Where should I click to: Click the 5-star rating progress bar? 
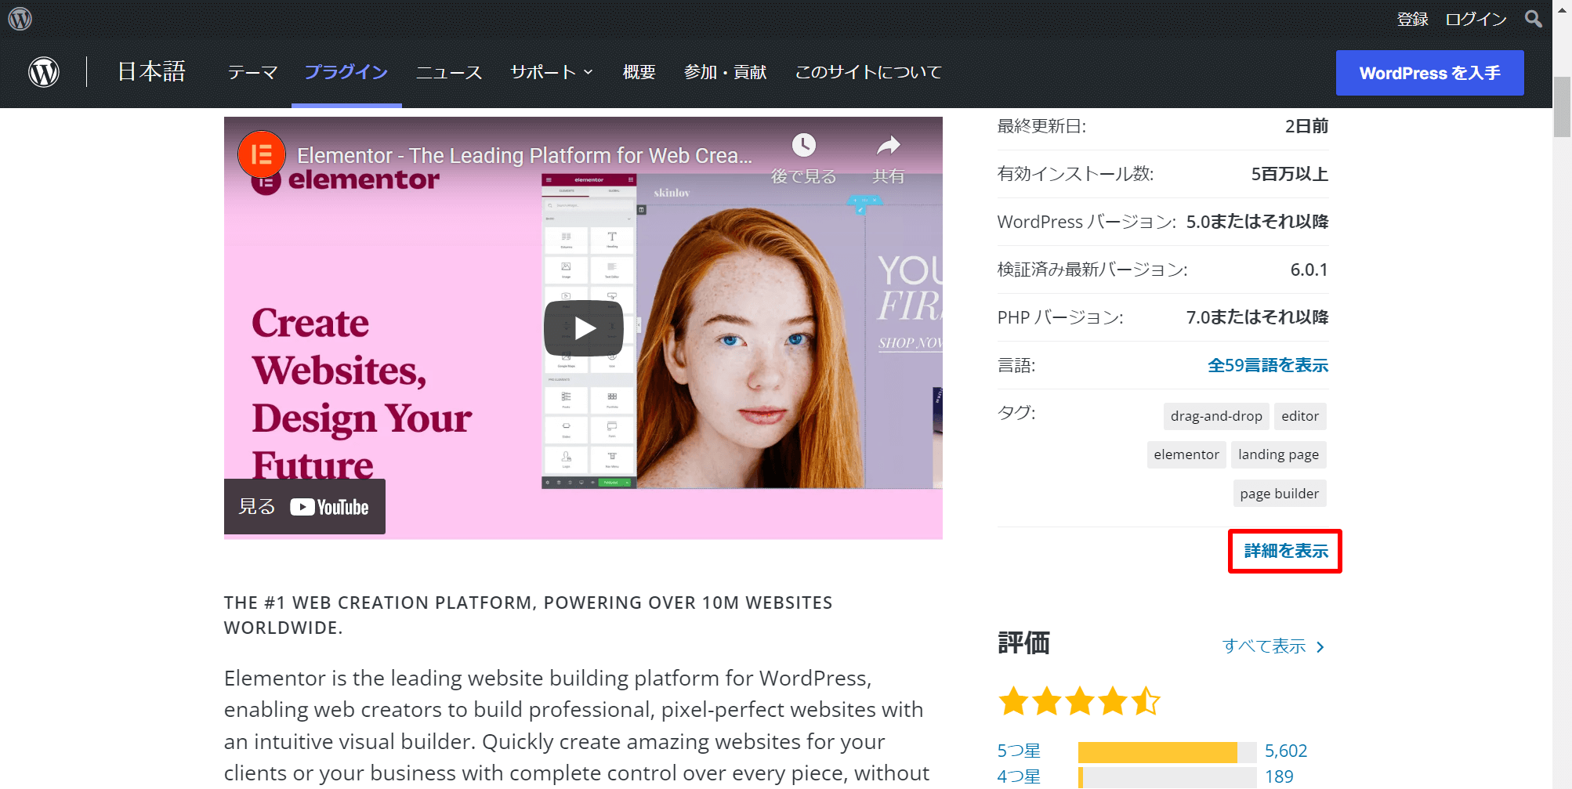(x=1167, y=752)
